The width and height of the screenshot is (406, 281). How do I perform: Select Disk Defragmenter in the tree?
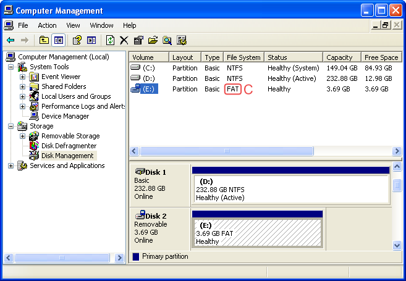click(x=70, y=146)
